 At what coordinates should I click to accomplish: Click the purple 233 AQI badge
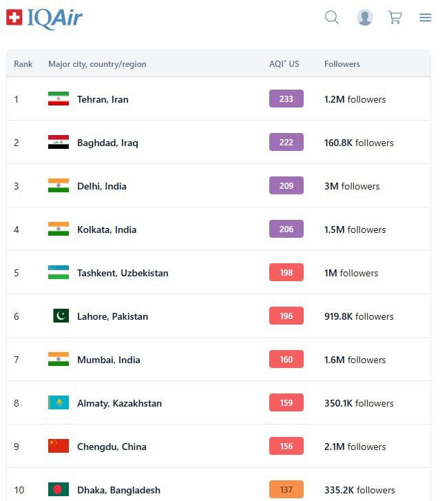pos(286,99)
